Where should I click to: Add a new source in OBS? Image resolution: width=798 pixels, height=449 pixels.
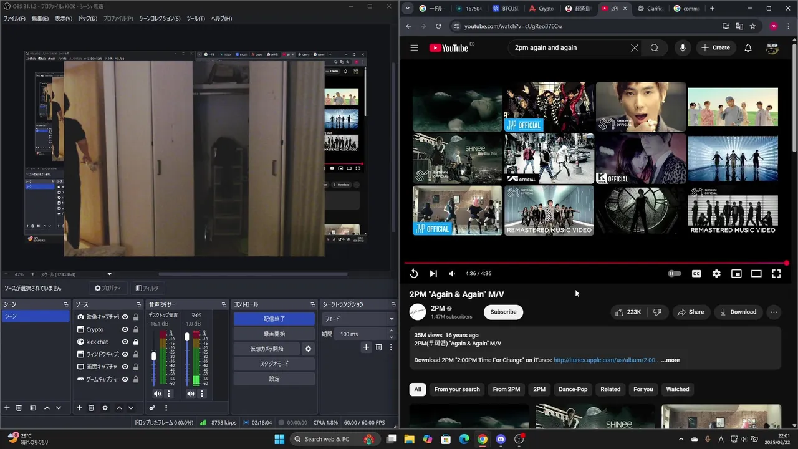click(79, 408)
